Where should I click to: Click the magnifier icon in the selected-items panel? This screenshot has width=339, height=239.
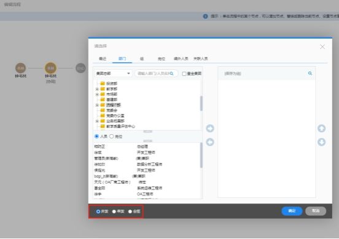point(310,74)
